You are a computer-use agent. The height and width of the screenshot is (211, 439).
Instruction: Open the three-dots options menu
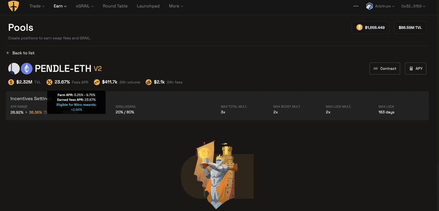point(356,6)
